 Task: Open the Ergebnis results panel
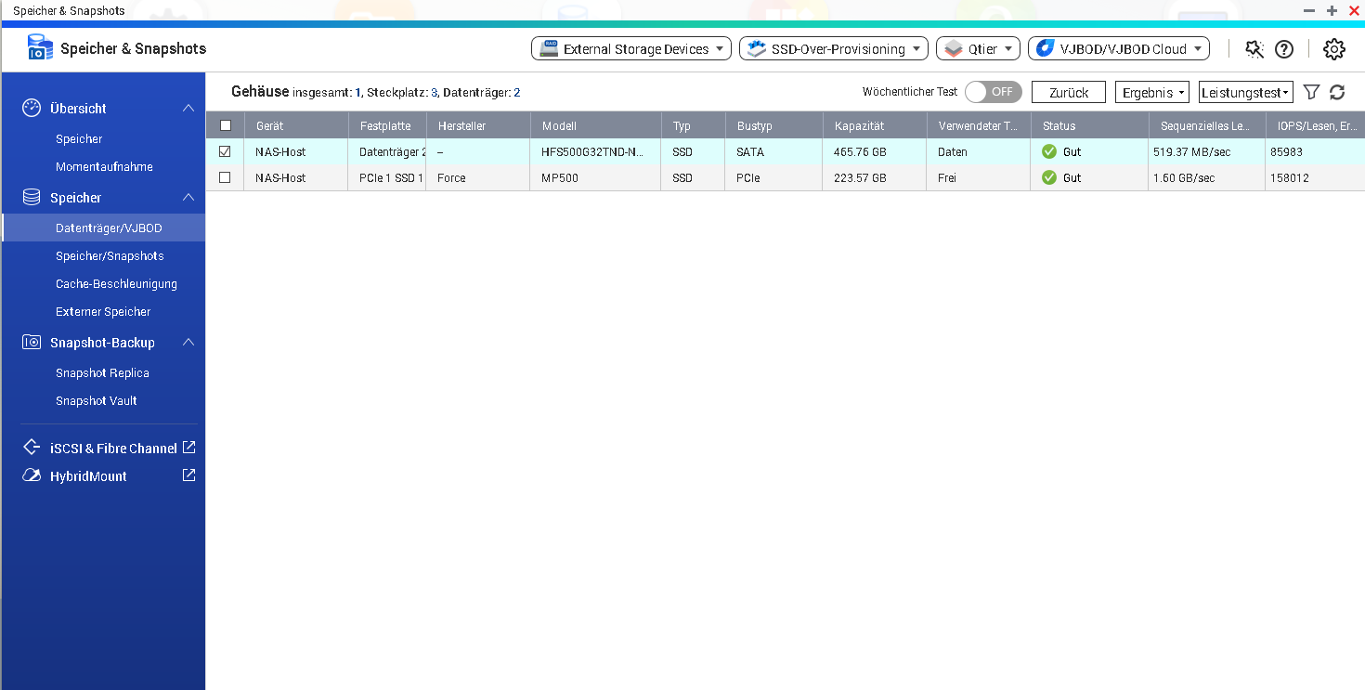click(1151, 93)
